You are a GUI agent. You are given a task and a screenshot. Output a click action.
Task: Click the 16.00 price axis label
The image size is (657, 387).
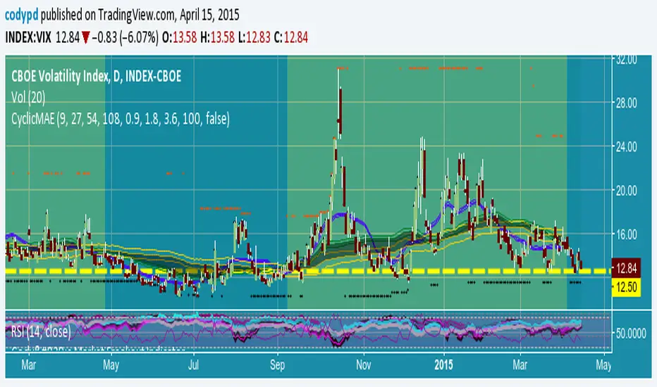click(627, 234)
